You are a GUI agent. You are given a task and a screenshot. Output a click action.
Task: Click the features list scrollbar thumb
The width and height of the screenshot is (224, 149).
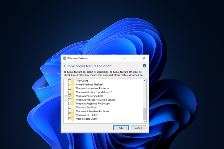point(145,114)
